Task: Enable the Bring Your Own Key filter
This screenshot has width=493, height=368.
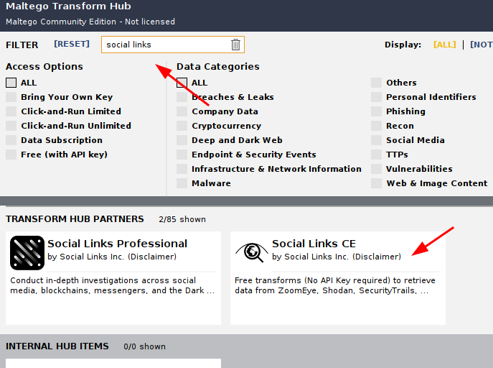Action: click(x=11, y=97)
